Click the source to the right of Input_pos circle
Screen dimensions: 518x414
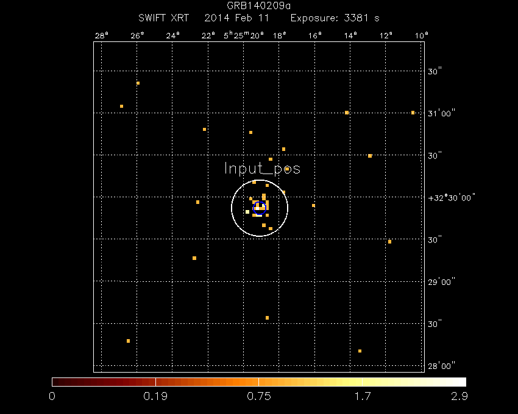[x=314, y=205]
